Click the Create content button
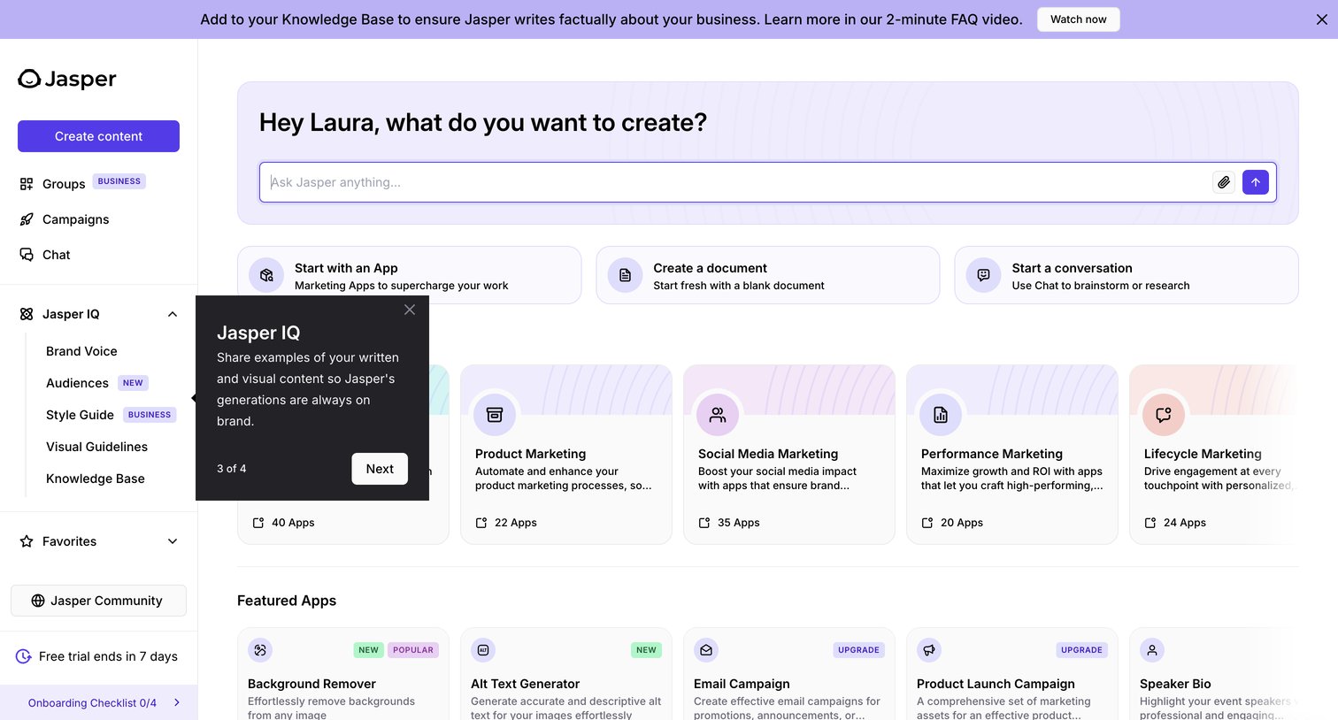The image size is (1338, 720). point(98,136)
